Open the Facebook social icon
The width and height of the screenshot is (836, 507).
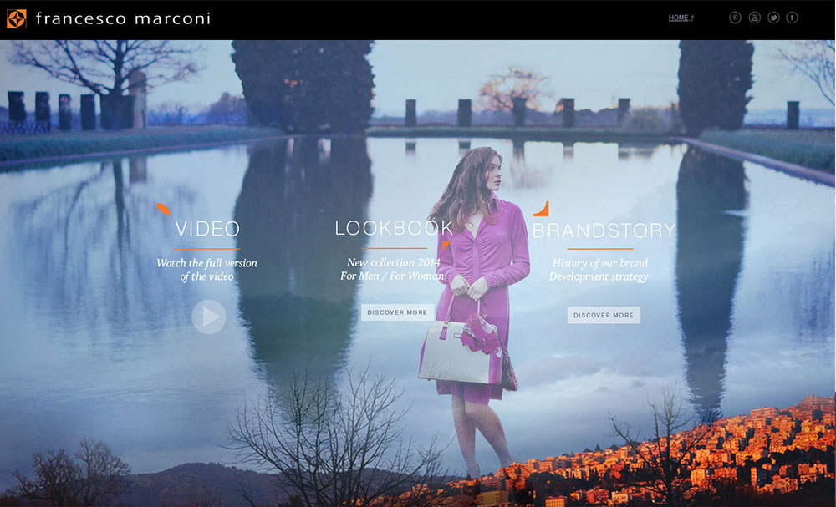pyautogui.click(x=793, y=18)
